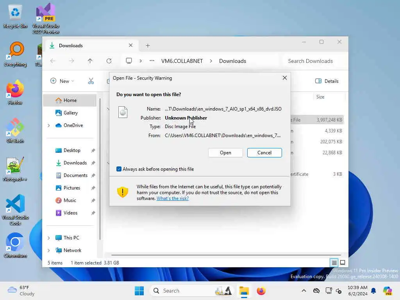Viewport: 400px width, 300px height.
Task: Select Gallery in the navigation pane
Action: click(70, 113)
